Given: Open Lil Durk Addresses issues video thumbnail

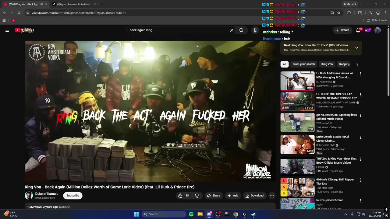Looking at the screenshot, I should click(x=297, y=81).
